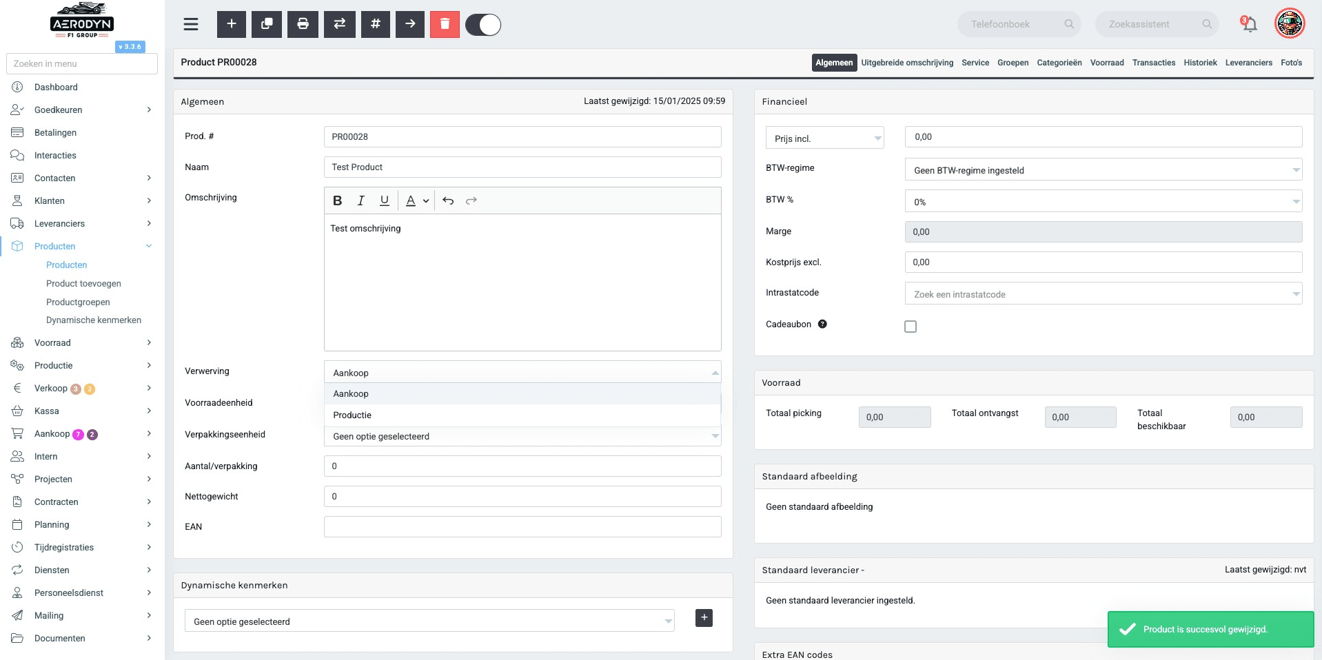Click Zoeken in menu search field
The image size is (1322, 660).
[82, 63]
